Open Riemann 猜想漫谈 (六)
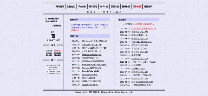Screen dimensions: 208x96 [92, 68]
